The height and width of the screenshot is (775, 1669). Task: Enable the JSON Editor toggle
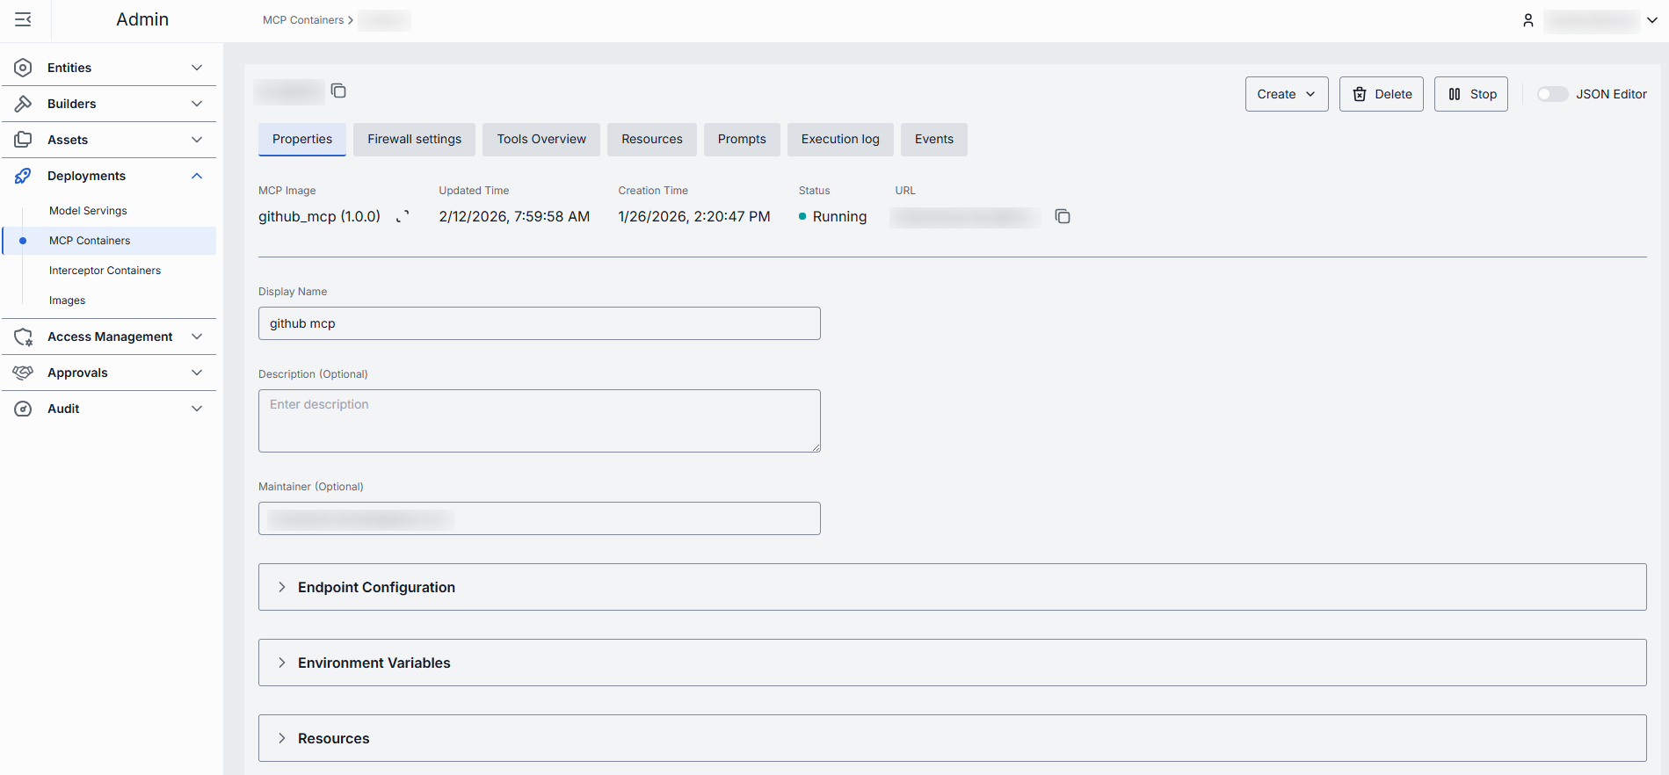pos(1552,94)
